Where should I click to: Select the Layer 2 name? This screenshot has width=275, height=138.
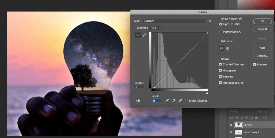pyautogui.click(x=248, y=125)
